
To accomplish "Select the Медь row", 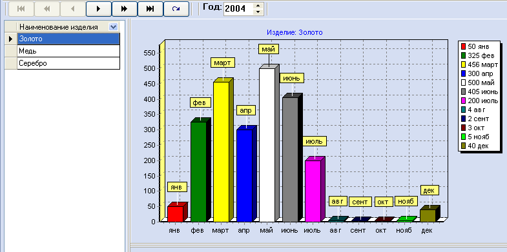I will [x=68, y=51].
